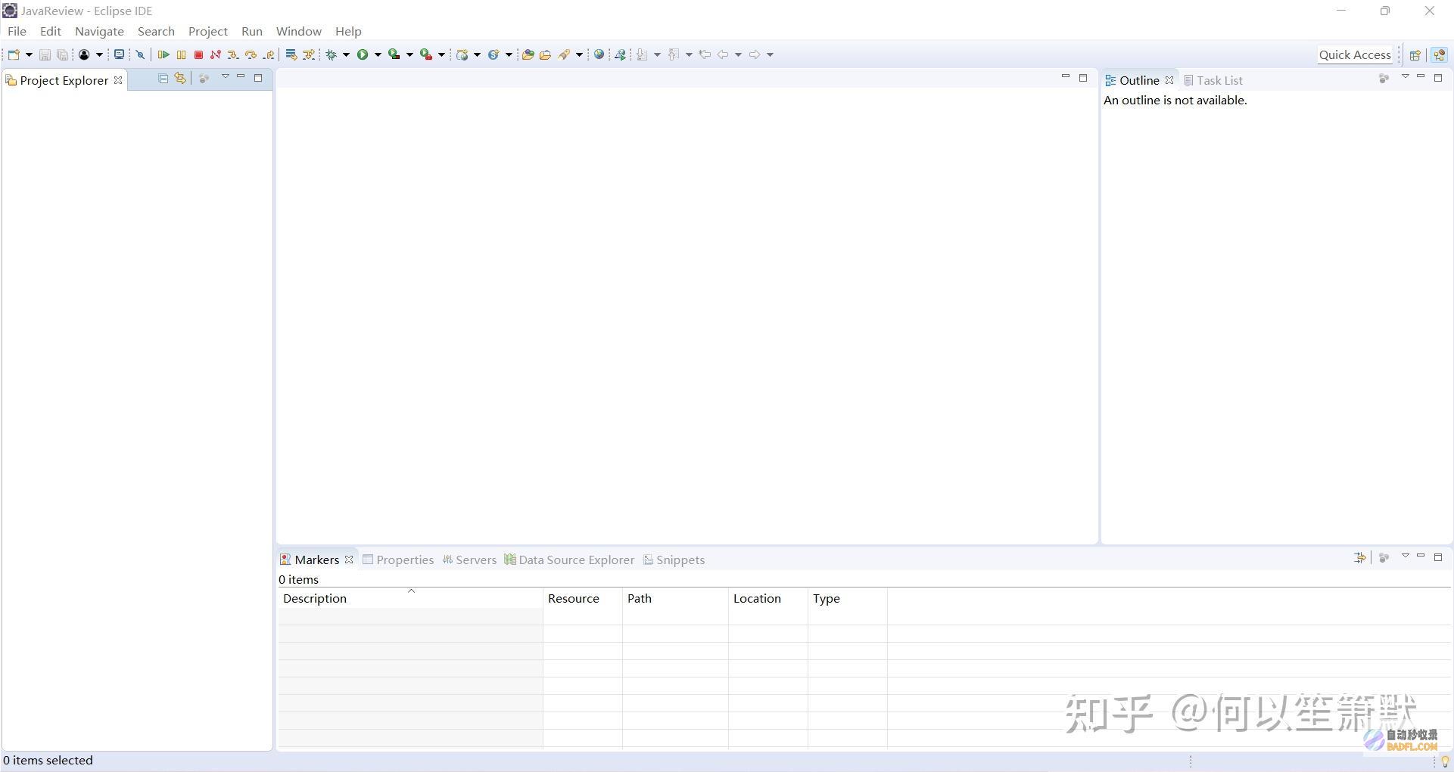1454x772 pixels.
Task: Click the Step Over icon
Action: (251, 54)
